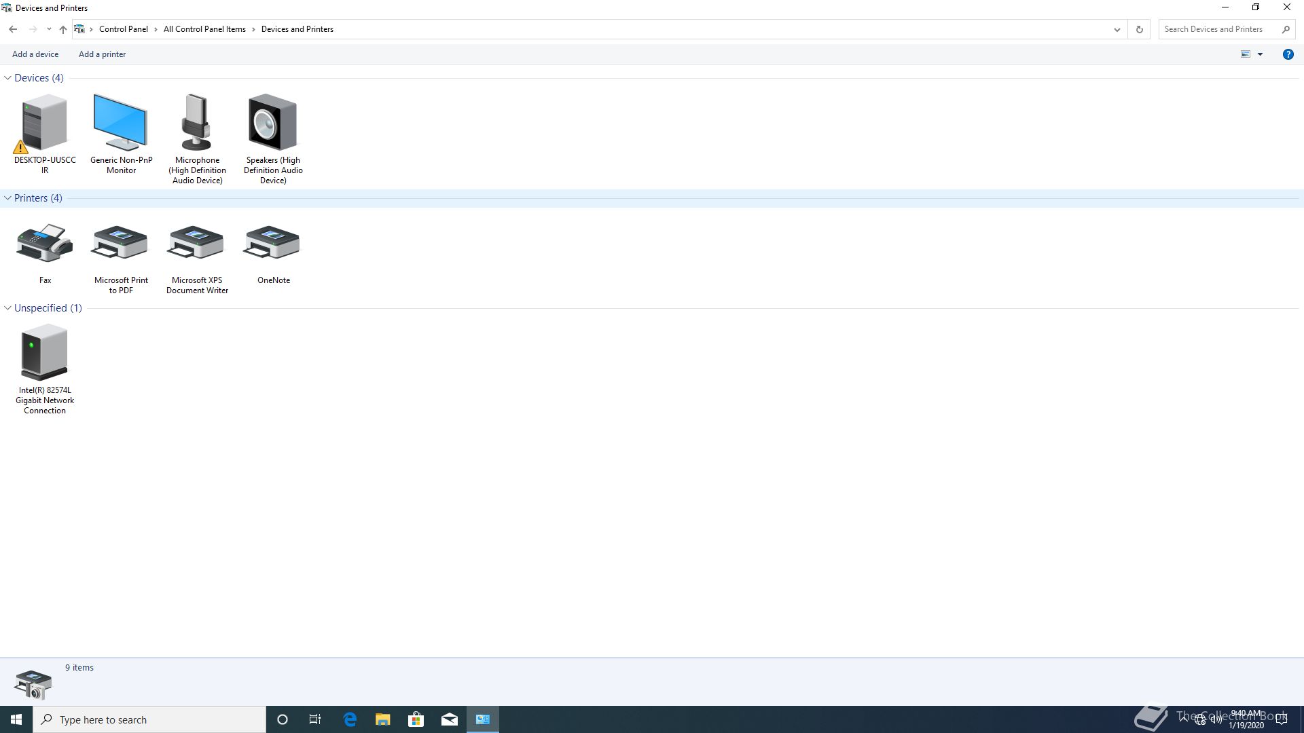Screen dimensions: 1304x733
Task: Go back using the back arrow
Action: [13, 29]
